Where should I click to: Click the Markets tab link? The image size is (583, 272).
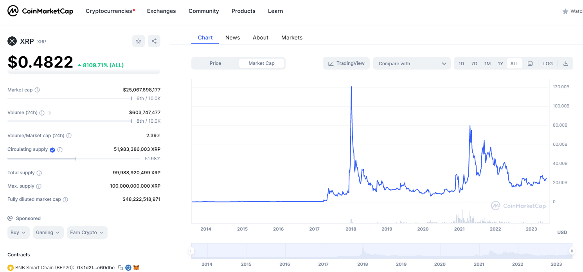[x=292, y=38]
